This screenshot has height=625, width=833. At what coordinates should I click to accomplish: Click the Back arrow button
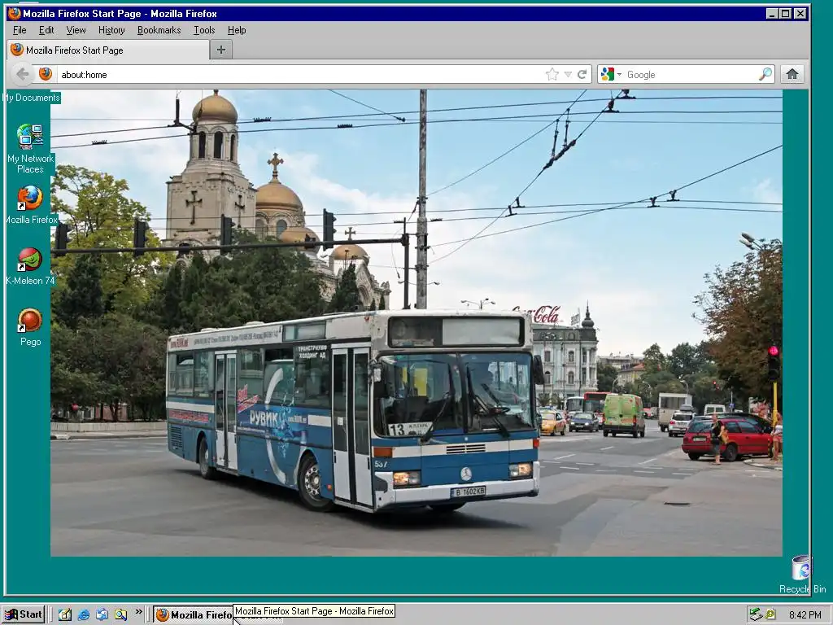(x=22, y=74)
